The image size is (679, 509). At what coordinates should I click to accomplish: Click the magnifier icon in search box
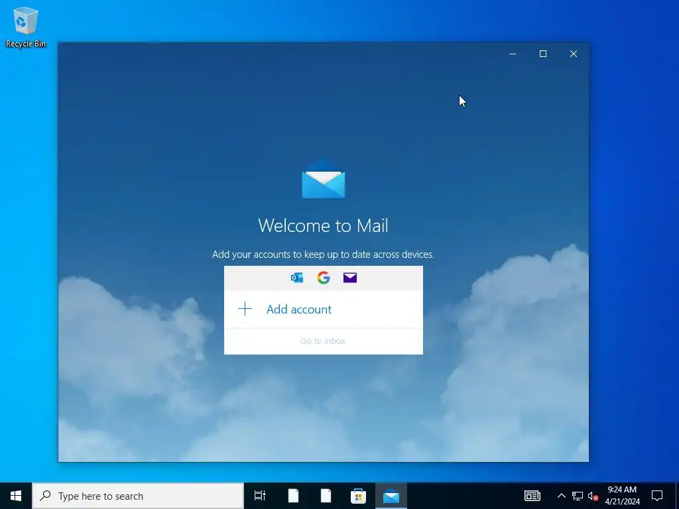tap(45, 495)
